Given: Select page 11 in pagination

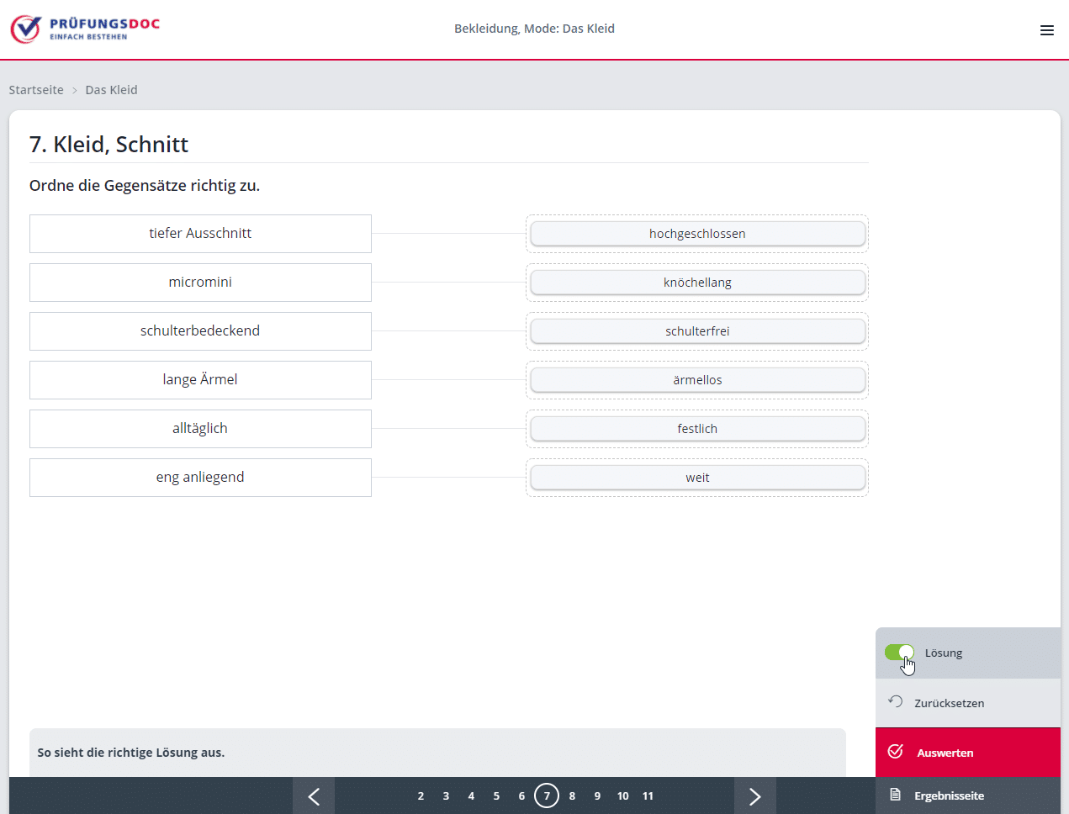Looking at the screenshot, I should pyautogui.click(x=648, y=795).
